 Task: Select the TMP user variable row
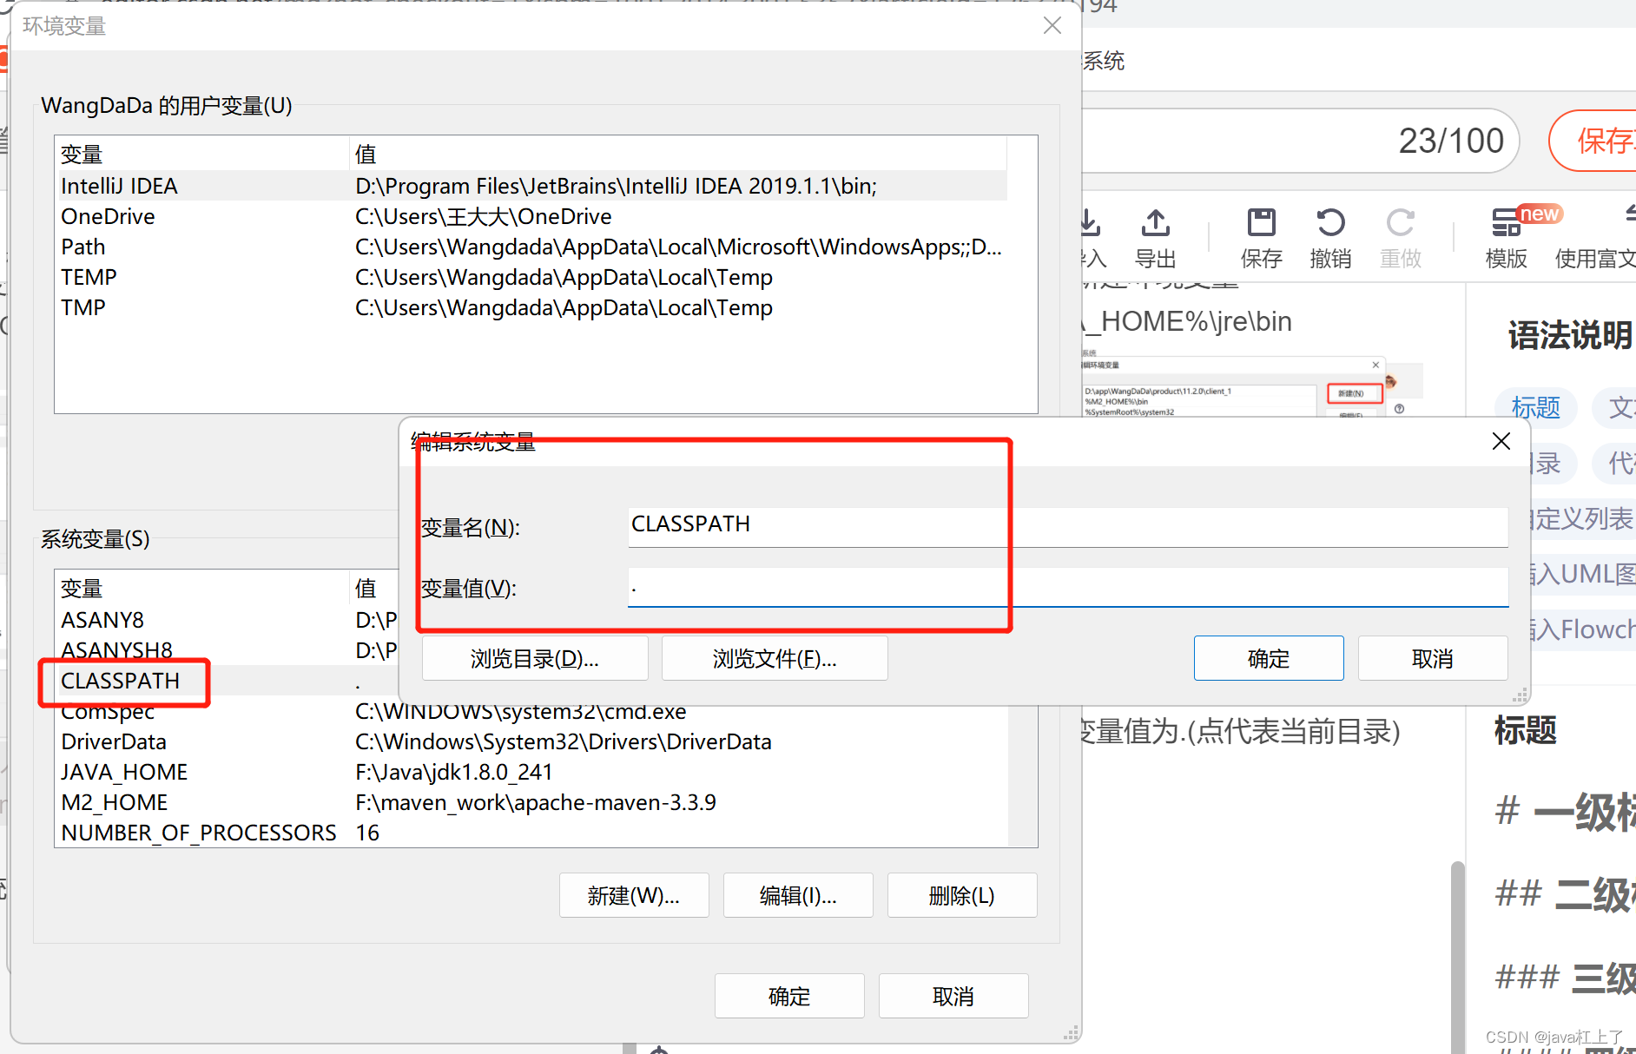pyautogui.click(x=531, y=307)
